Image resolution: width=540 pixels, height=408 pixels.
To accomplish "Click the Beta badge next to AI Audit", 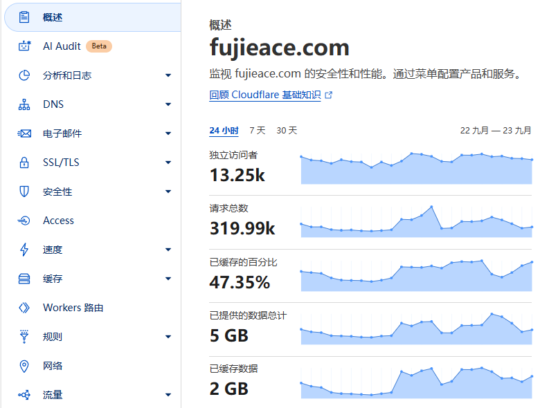I will click(x=99, y=46).
